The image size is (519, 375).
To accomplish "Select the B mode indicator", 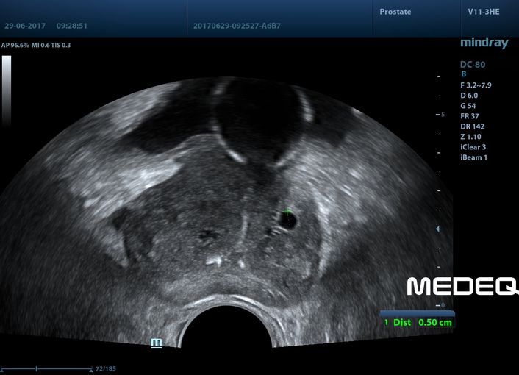I will [x=463, y=74].
